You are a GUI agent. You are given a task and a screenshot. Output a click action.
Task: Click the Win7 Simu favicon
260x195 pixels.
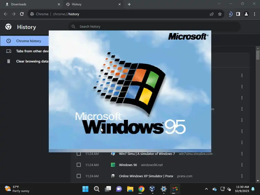[x=113, y=154]
